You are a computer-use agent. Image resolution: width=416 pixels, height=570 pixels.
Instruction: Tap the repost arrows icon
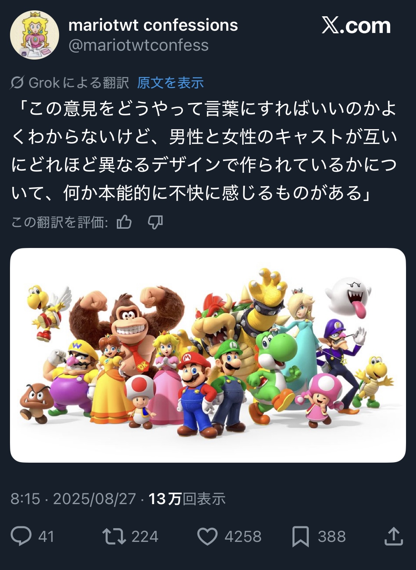(x=114, y=536)
